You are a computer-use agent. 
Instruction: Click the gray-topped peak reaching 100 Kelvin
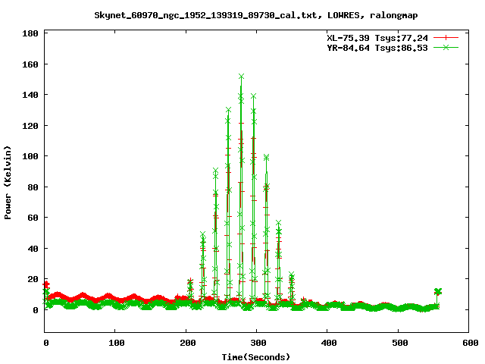click(x=266, y=157)
